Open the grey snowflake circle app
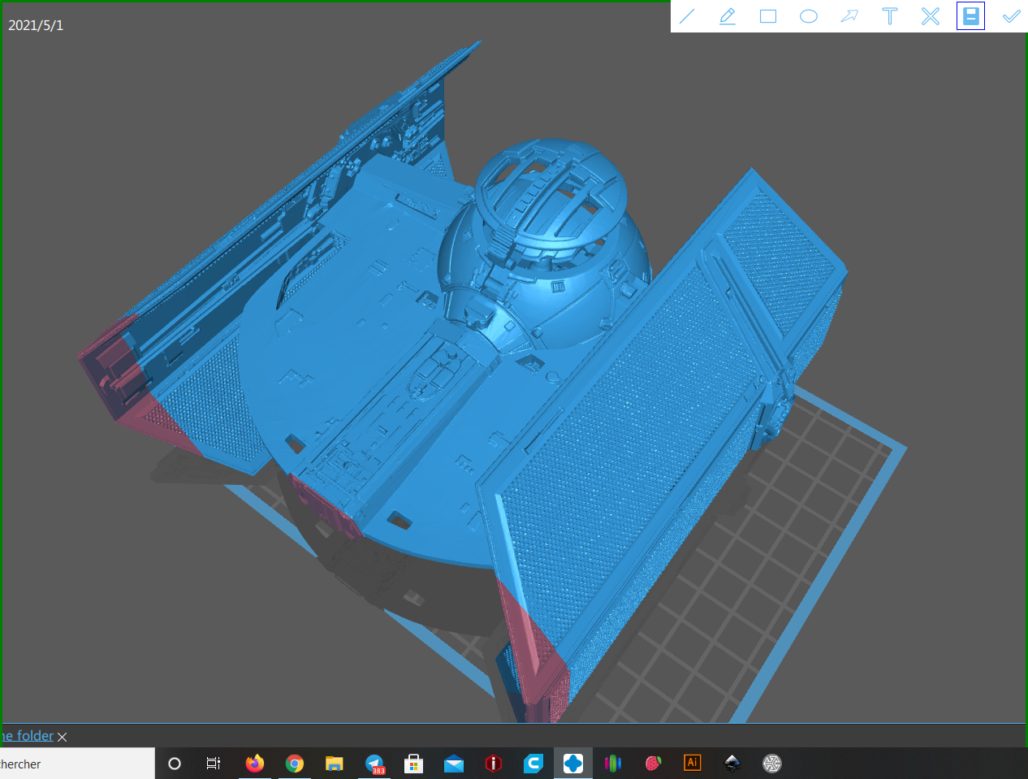This screenshot has width=1028, height=779. (x=772, y=764)
